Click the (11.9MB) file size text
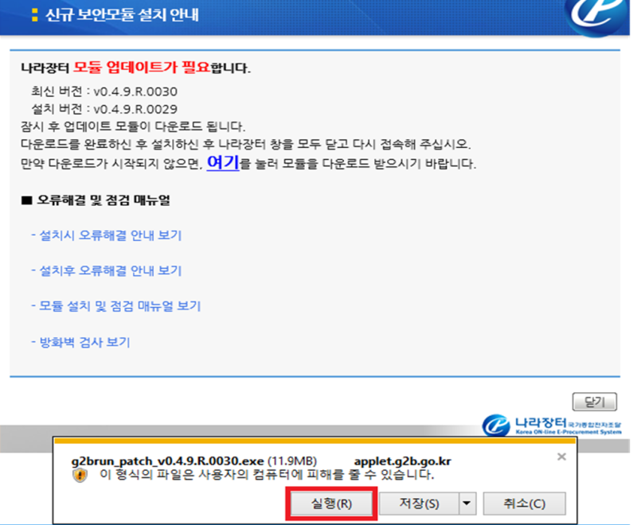This screenshot has width=637, height=525. click(x=292, y=461)
